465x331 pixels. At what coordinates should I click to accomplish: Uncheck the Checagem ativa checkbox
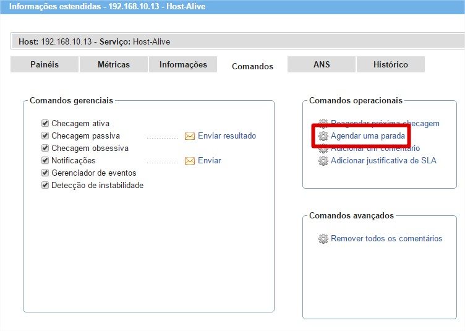pos(45,124)
